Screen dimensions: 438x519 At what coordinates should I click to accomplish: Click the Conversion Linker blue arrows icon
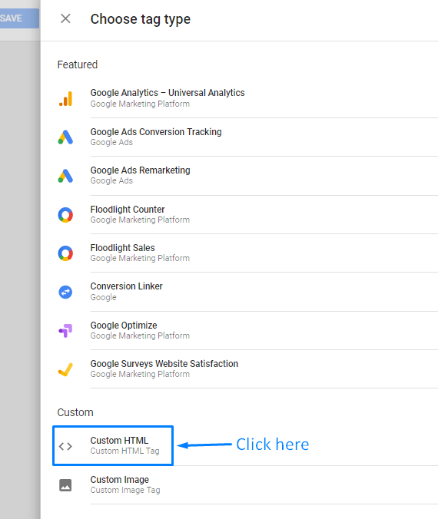pyautogui.click(x=65, y=292)
